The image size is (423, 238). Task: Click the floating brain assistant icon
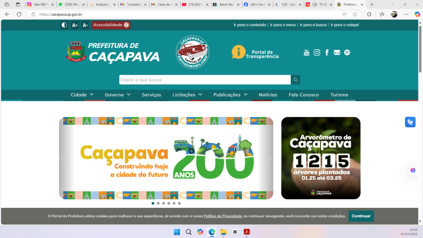coord(413,170)
